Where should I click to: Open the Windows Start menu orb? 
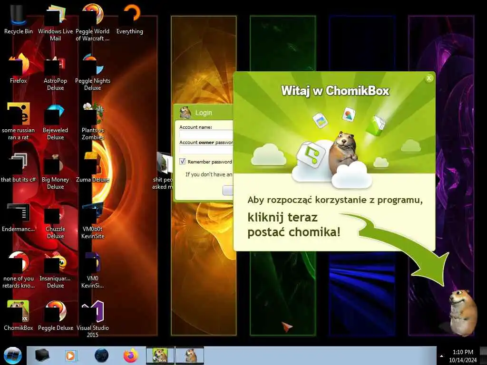(x=12, y=355)
